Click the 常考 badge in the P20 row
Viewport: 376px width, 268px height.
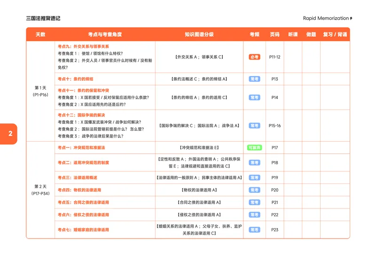coord(254,190)
